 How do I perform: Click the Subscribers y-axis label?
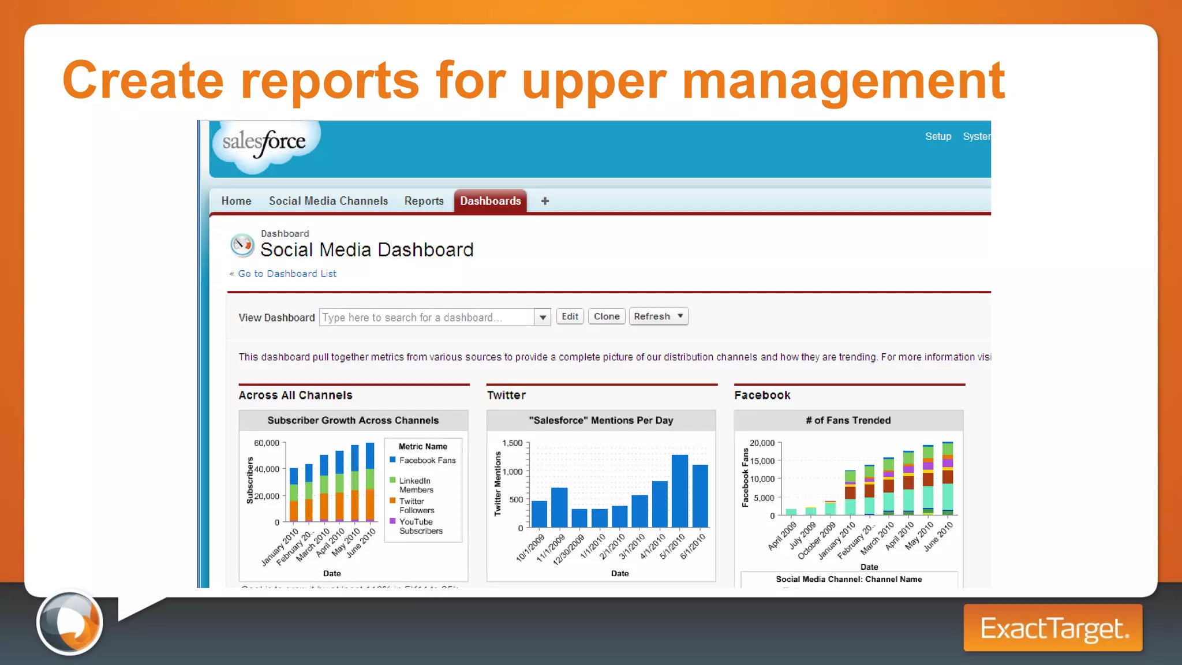250,480
